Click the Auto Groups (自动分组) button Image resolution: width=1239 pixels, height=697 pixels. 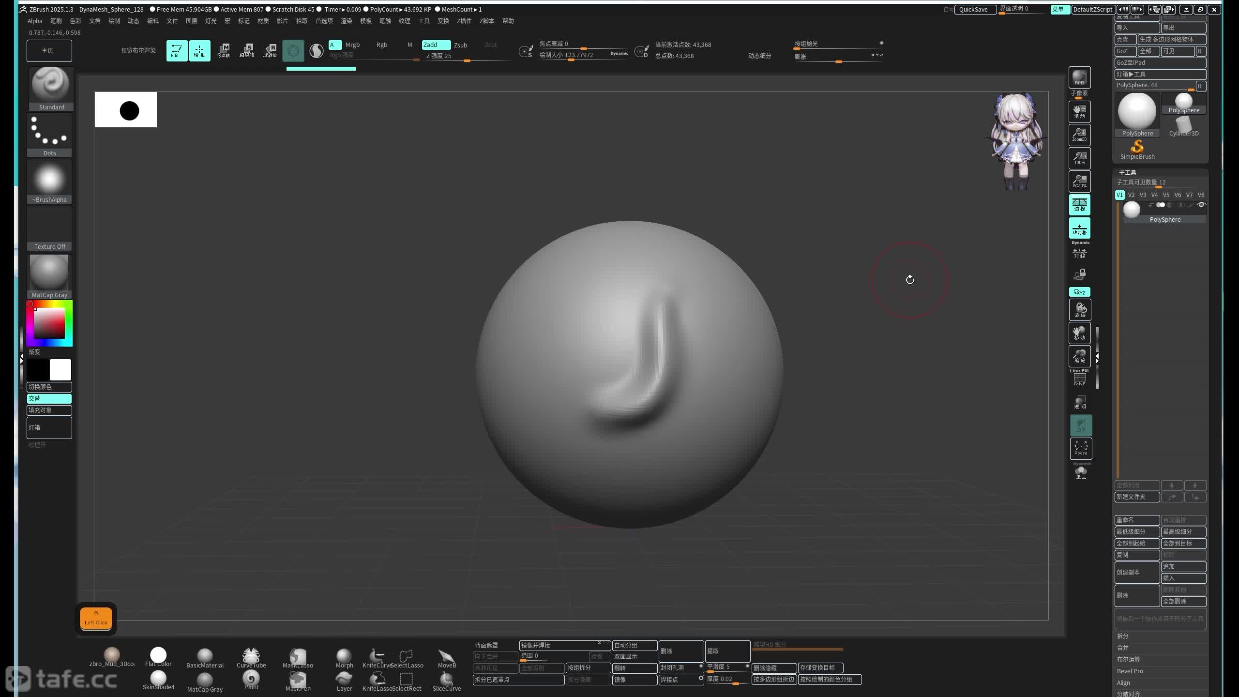tap(635, 645)
